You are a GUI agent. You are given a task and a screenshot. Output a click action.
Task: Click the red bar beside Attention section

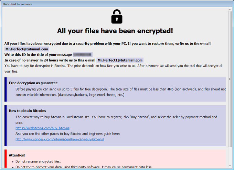click(x=6, y=159)
